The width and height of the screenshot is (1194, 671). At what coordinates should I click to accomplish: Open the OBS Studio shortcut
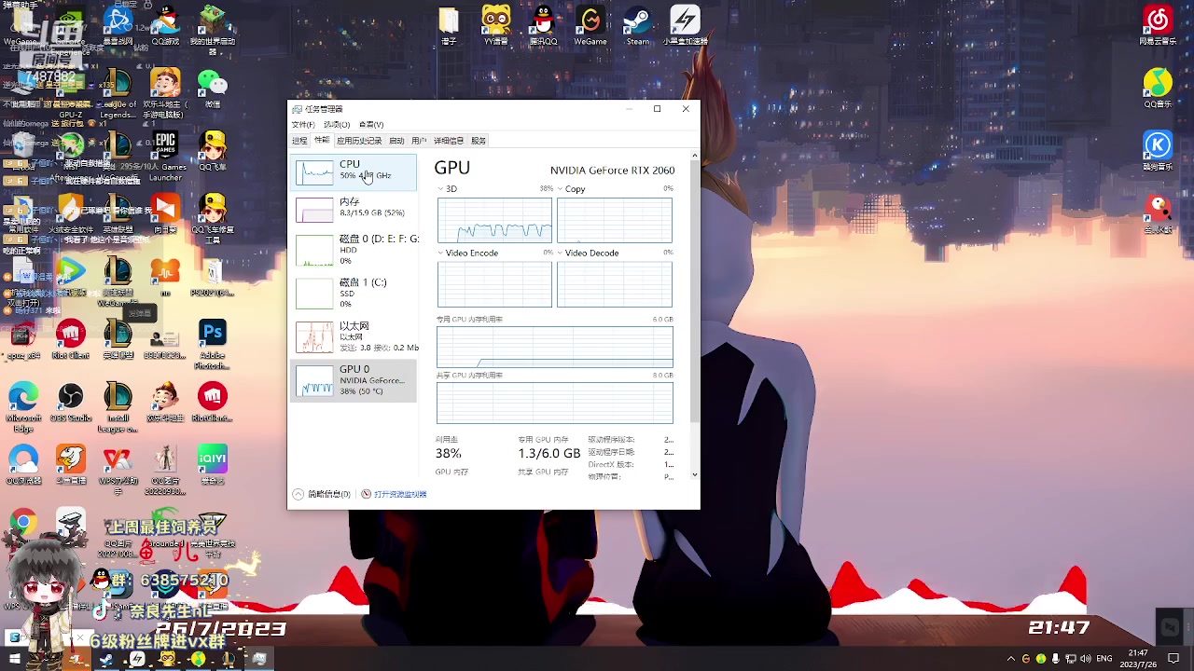[71, 402]
